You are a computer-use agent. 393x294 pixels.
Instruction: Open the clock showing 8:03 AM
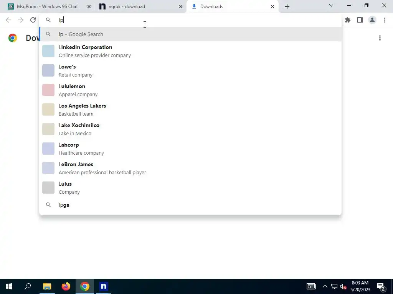(x=360, y=286)
